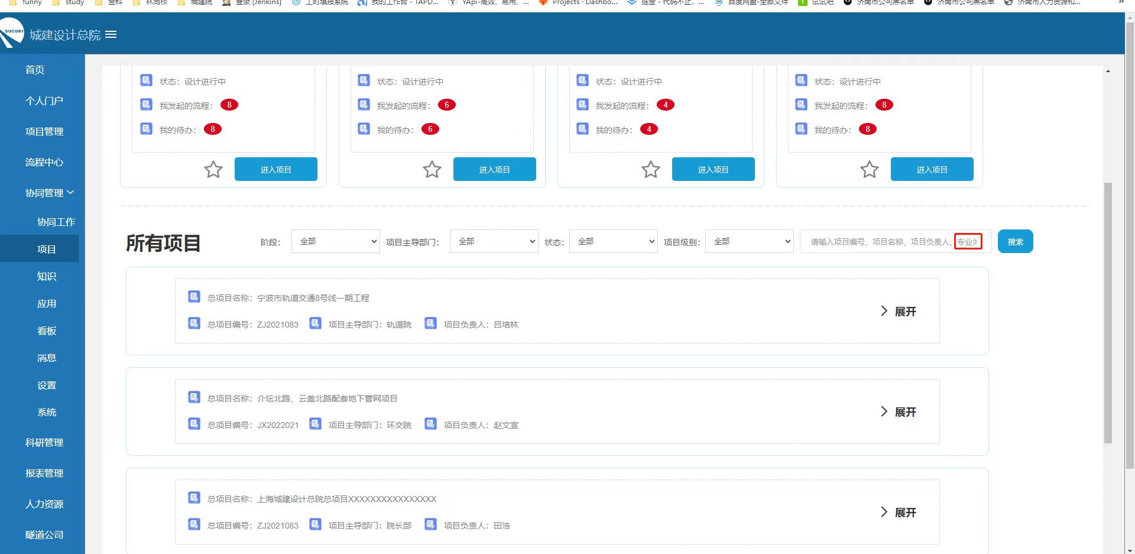Select the 看板 submenu item
This screenshot has width=1135, height=554.
(46, 331)
